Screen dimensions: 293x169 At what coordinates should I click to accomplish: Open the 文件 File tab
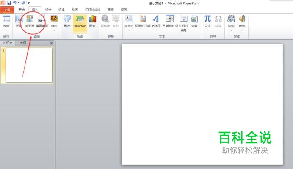(7, 10)
